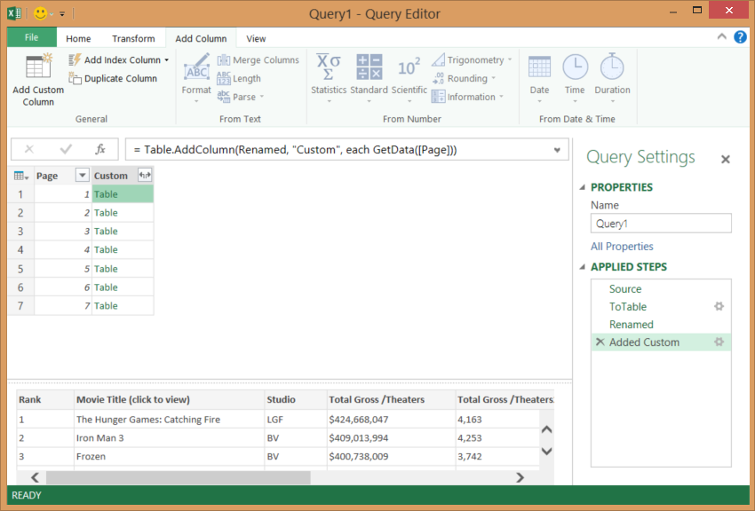Open the Trigonometry tool
Screen dimensions: 755x511
click(472, 60)
